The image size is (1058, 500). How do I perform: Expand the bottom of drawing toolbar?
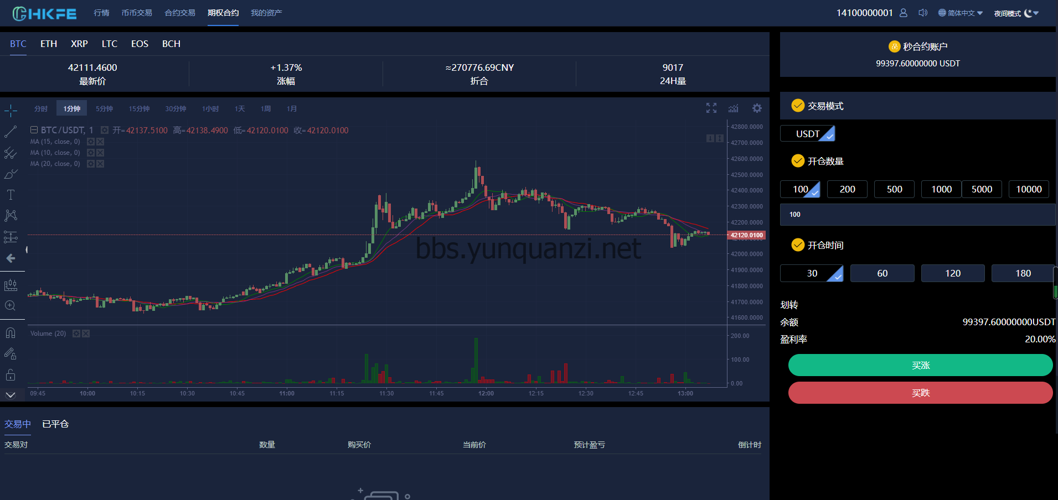(11, 395)
